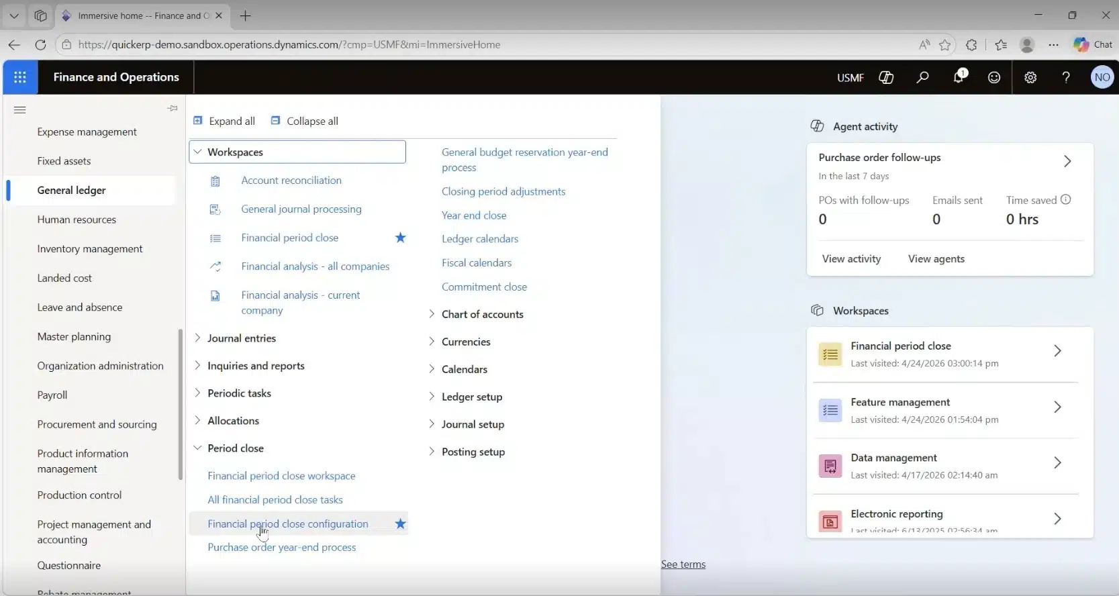This screenshot has width=1119, height=596.
Task: Open the Copilot icon next to USMF
Action: (886, 77)
